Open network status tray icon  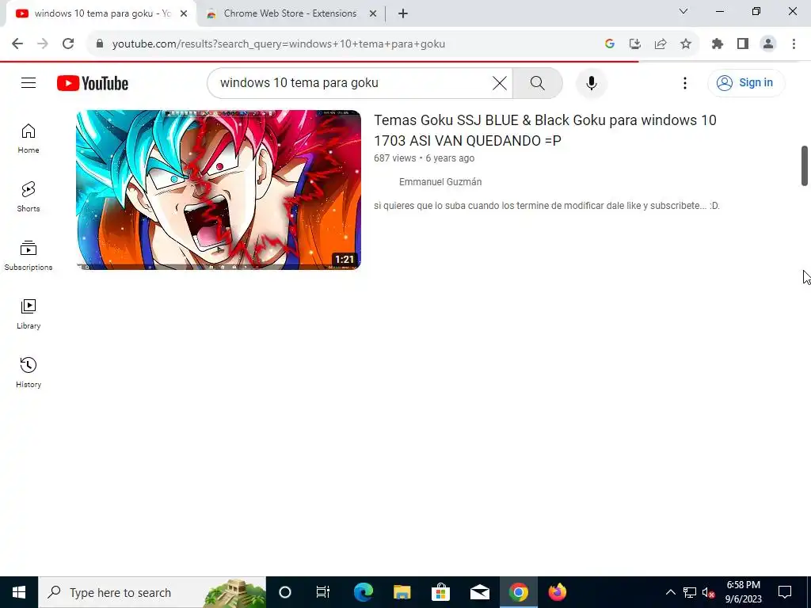coord(690,592)
